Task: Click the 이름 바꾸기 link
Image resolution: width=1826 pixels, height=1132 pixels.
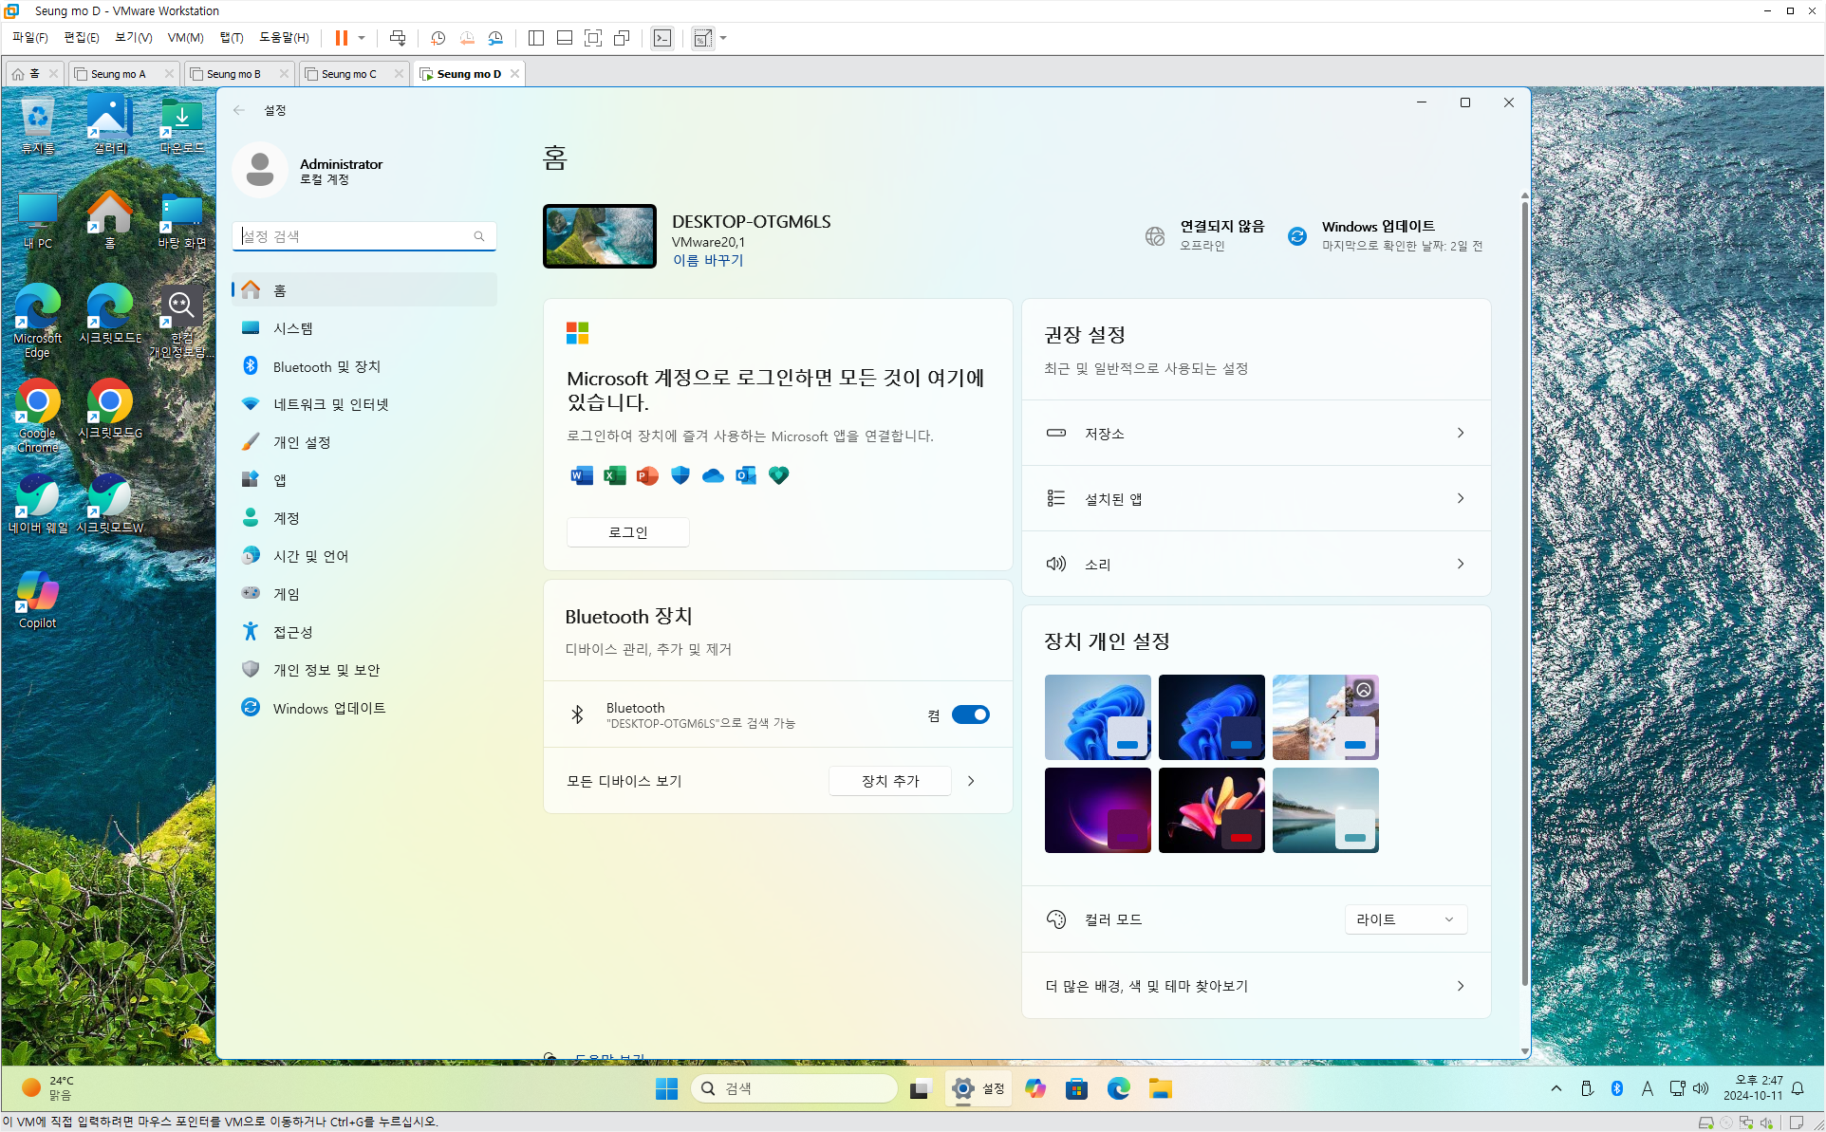Action: (708, 260)
